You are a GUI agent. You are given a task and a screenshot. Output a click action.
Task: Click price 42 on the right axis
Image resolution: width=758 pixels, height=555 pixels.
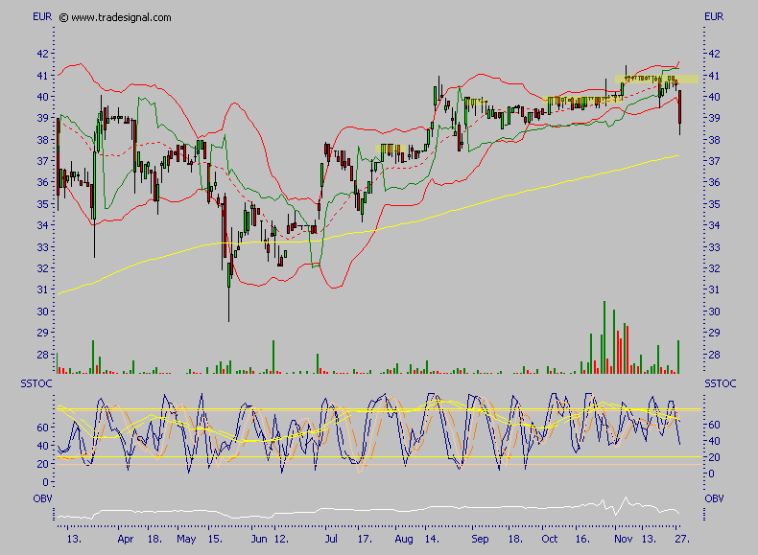coord(714,54)
